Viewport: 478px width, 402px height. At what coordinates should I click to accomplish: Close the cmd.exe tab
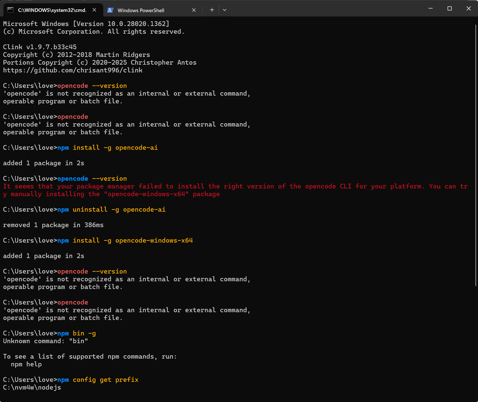point(94,10)
